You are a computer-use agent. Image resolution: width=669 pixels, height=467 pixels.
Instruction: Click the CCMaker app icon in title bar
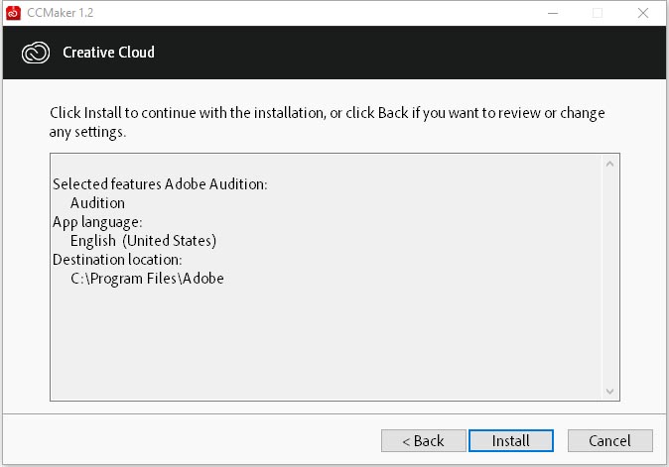point(13,13)
